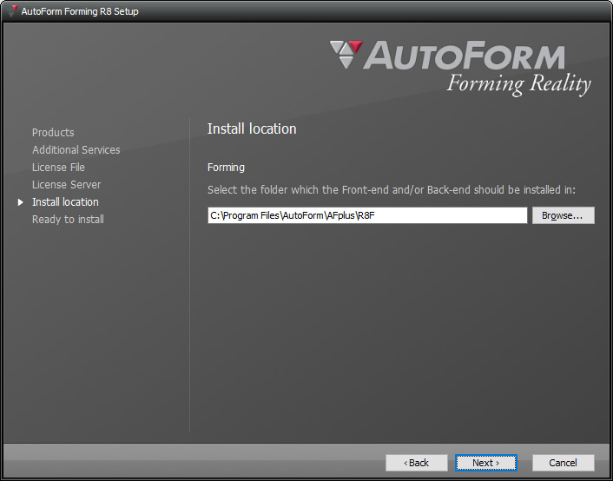
Task: Cancel the AutoForm setup
Action: [x=563, y=463]
